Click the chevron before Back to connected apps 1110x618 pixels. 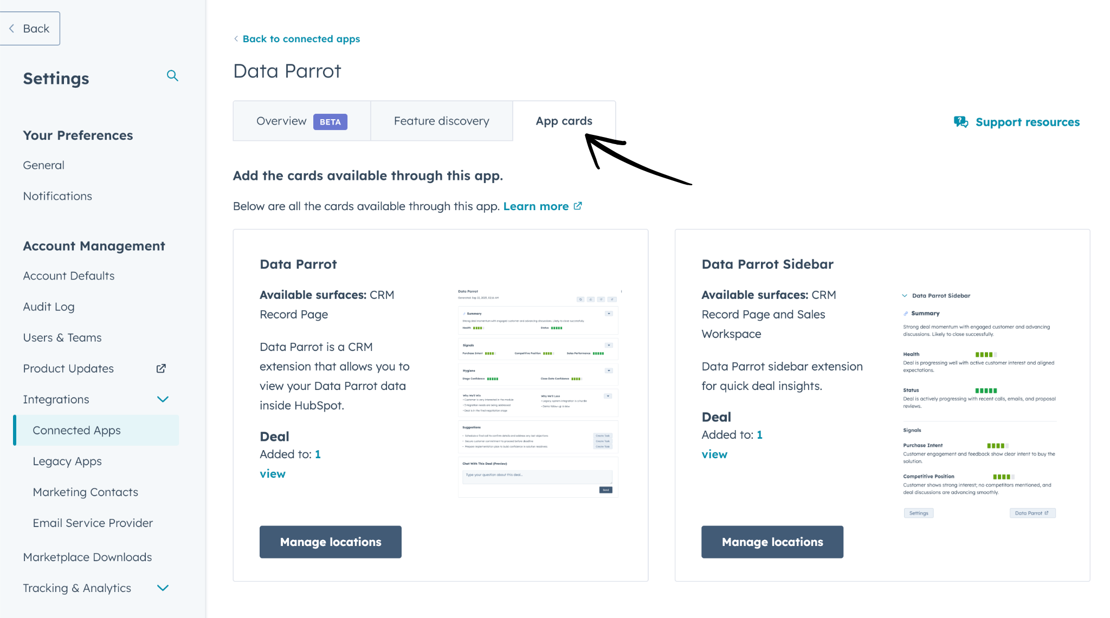coord(236,38)
